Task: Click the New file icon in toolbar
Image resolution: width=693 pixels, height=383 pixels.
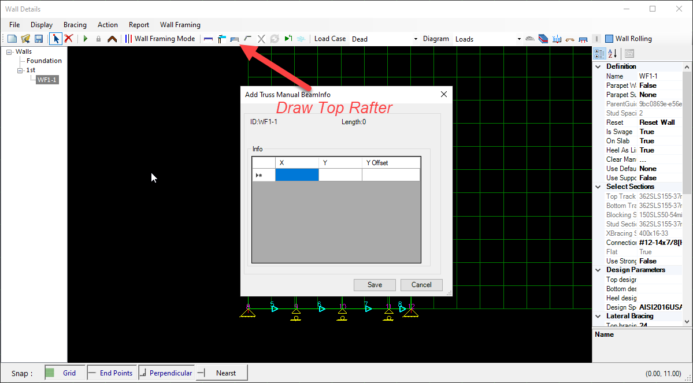Action: [12, 39]
